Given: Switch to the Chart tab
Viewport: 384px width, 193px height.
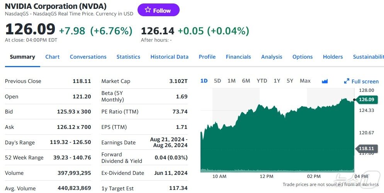Looking at the screenshot, I should pos(52,57).
